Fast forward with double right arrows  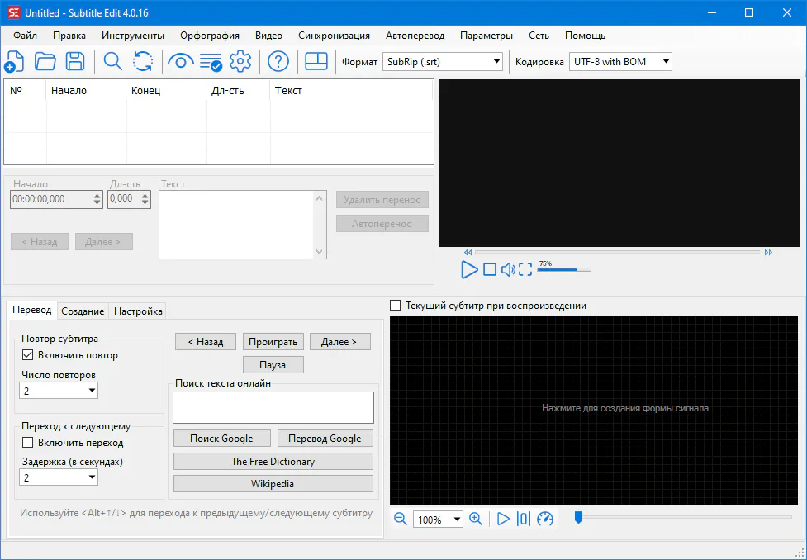[x=768, y=252]
